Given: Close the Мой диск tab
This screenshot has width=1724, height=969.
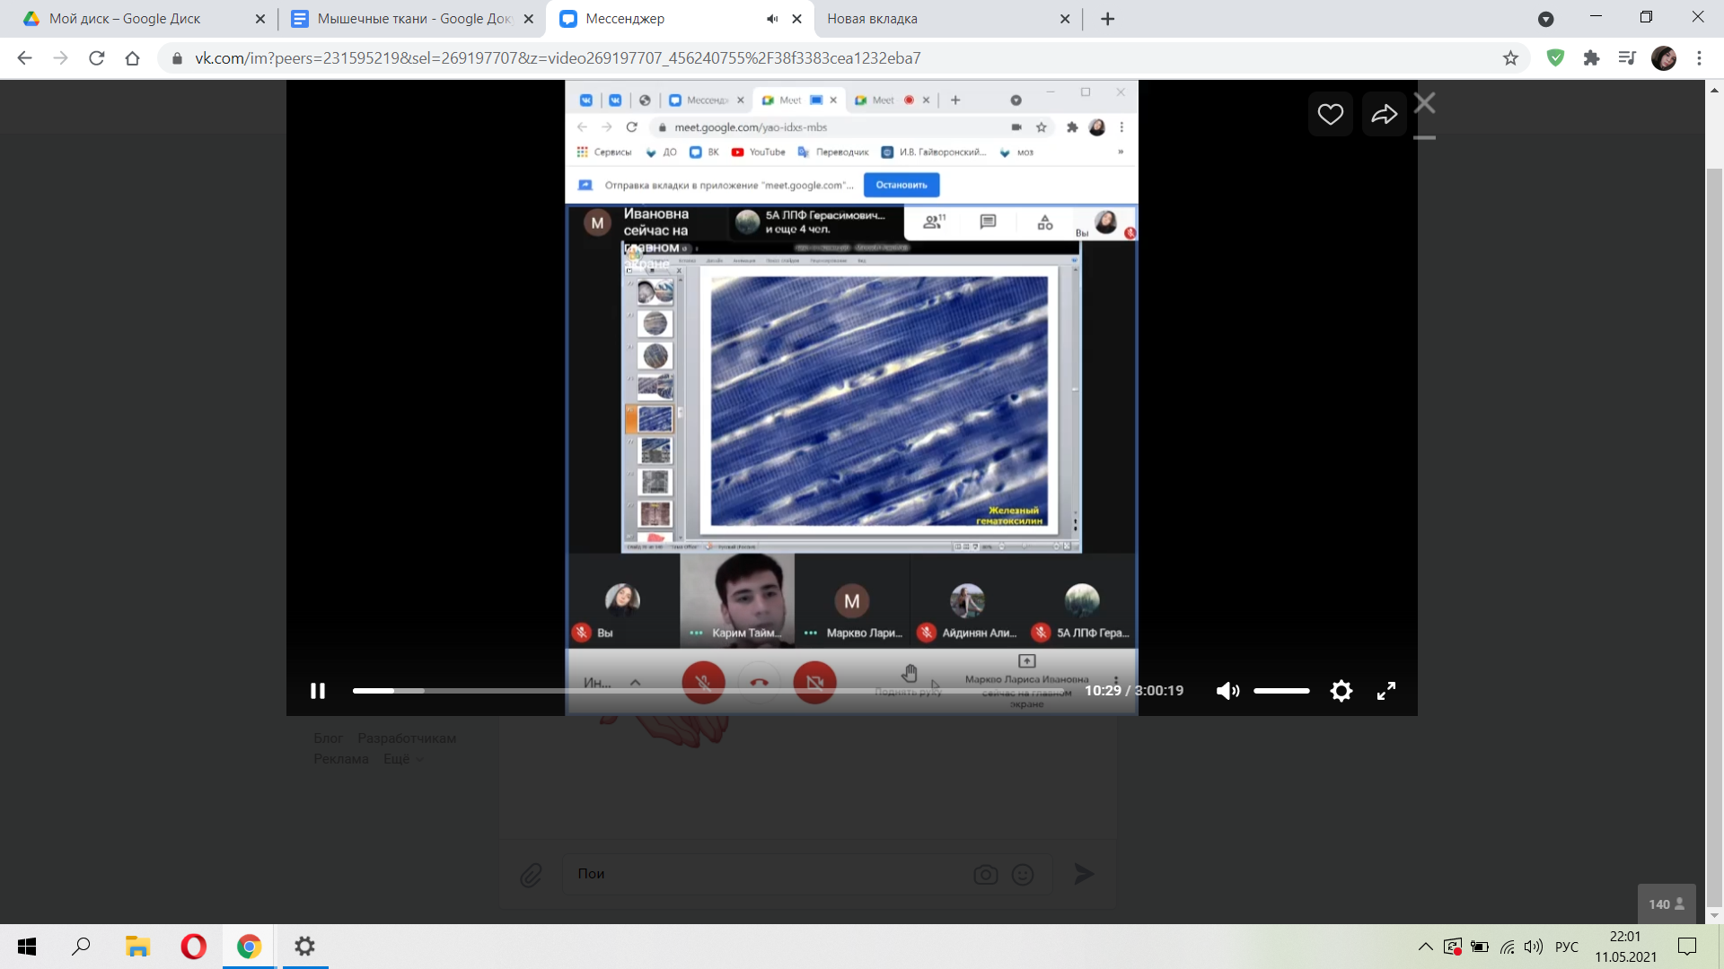Looking at the screenshot, I should [260, 19].
